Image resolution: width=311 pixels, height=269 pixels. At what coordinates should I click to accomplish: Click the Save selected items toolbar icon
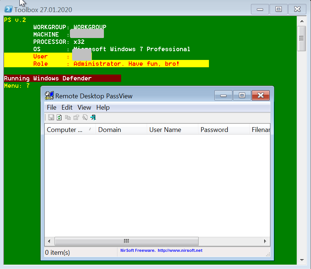click(51, 117)
